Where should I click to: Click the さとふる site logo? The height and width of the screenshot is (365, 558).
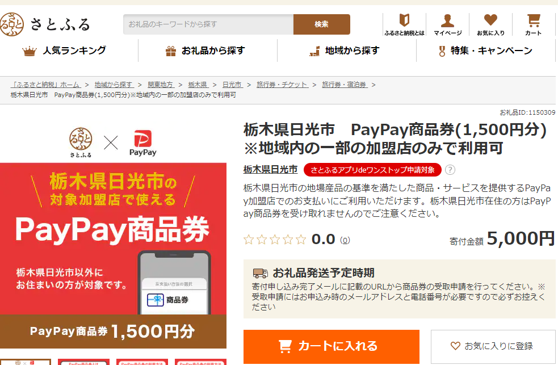click(x=45, y=24)
